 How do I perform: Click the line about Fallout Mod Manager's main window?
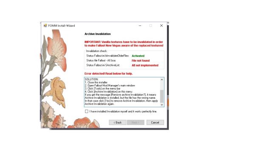[110, 85]
